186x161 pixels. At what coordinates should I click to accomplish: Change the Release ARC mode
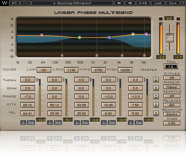(x=172, y=105)
